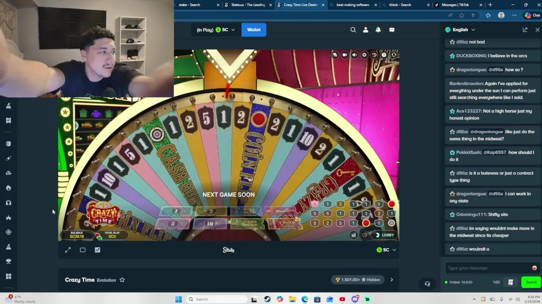Add page to favorites star in toolbar
The width and height of the screenshot is (542, 304).
tap(462, 15)
